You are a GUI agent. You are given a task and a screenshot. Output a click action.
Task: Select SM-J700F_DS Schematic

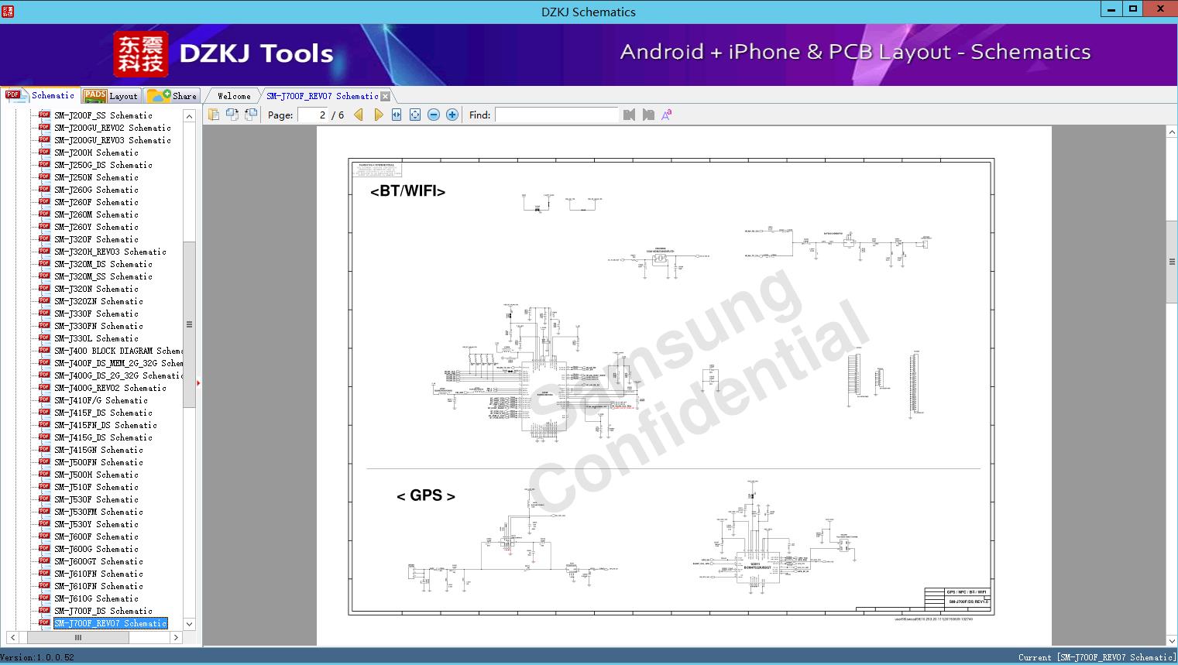pyautogui.click(x=103, y=611)
